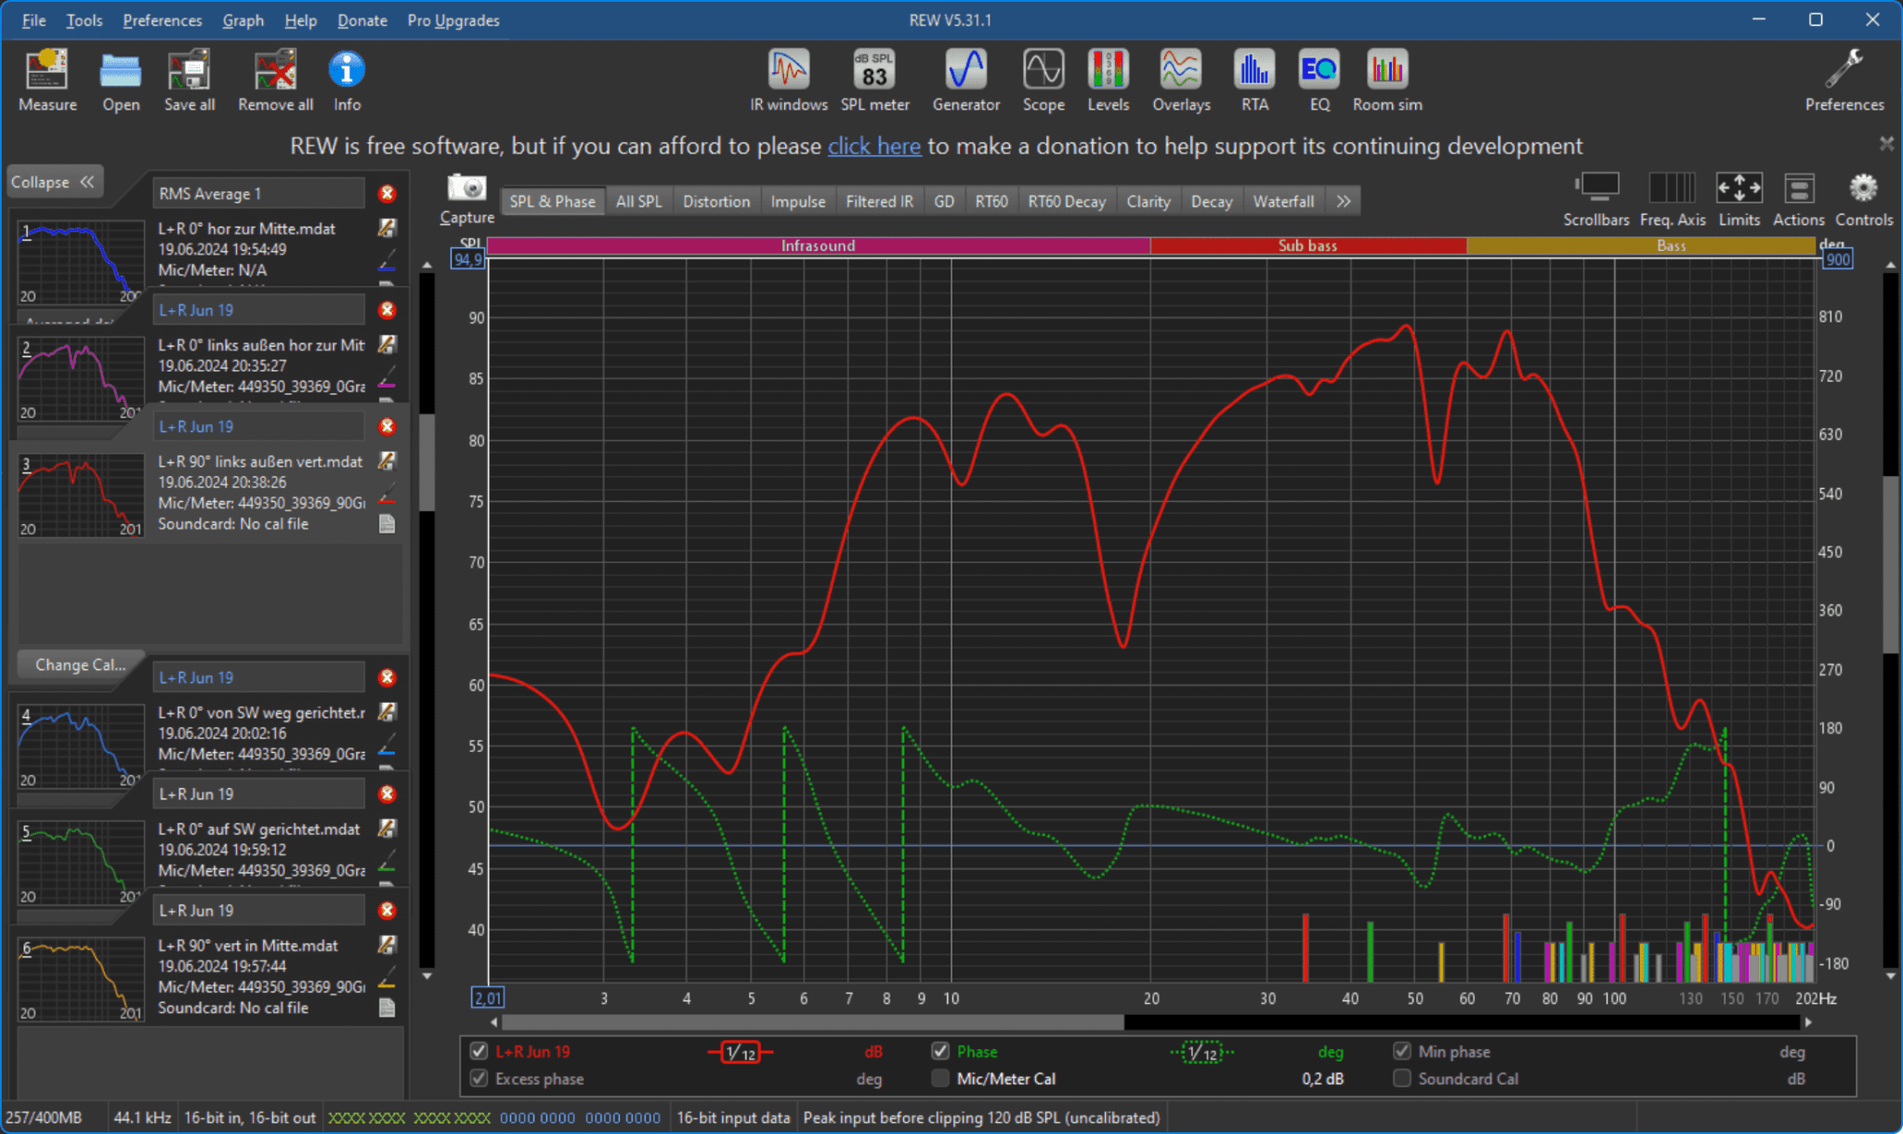Click the graph's right vertical scrollbar
This screenshot has height=1134, width=1903.
(1891, 564)
